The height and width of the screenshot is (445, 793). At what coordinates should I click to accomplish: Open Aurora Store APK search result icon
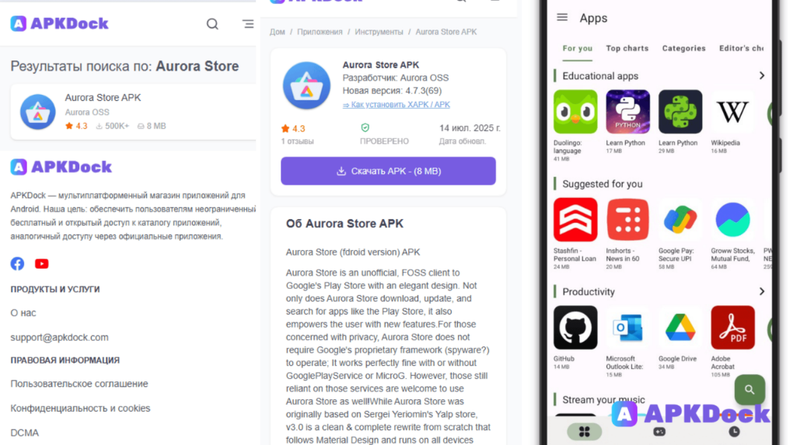[x=38, y=112]
